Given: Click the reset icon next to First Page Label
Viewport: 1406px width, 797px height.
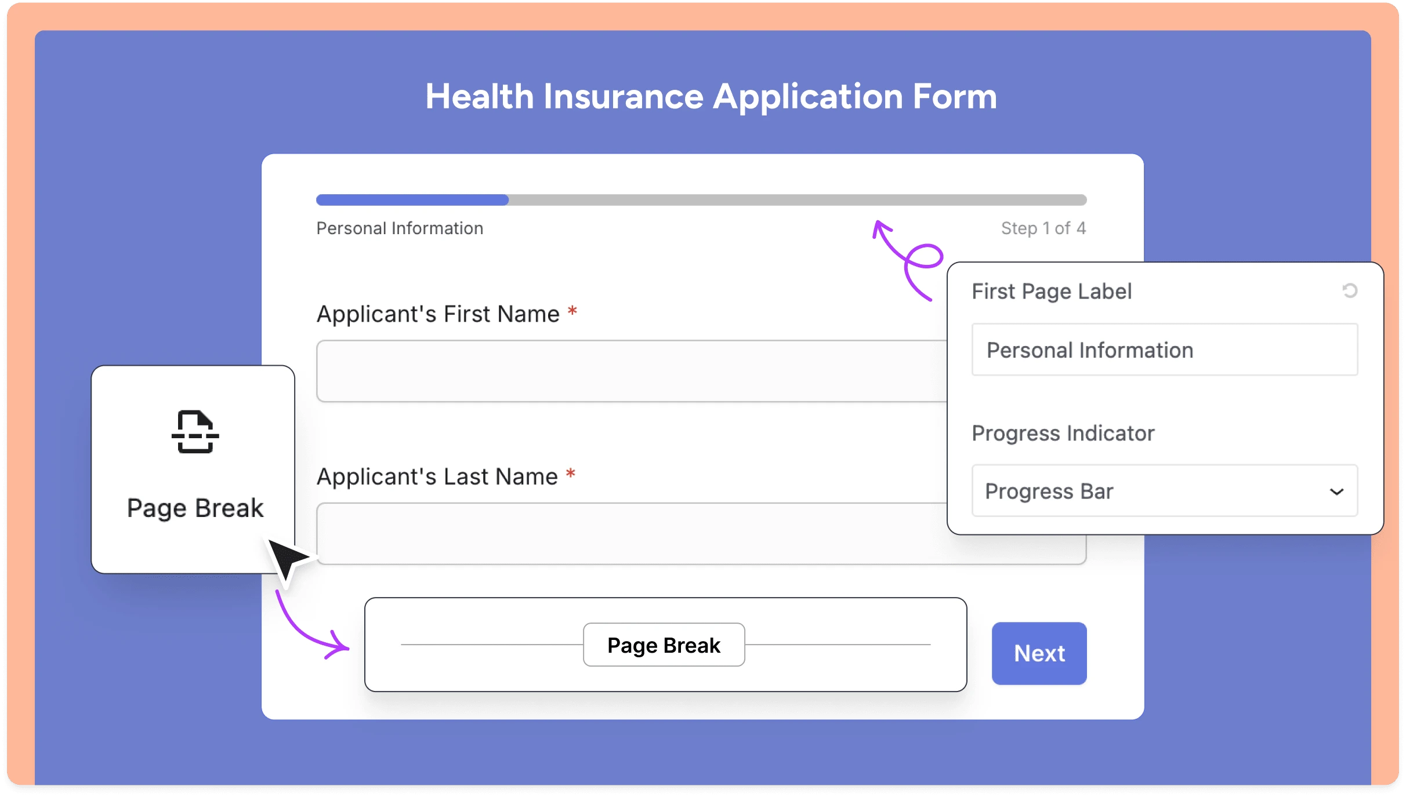Looking at the screenshot, I should 1351,290.
